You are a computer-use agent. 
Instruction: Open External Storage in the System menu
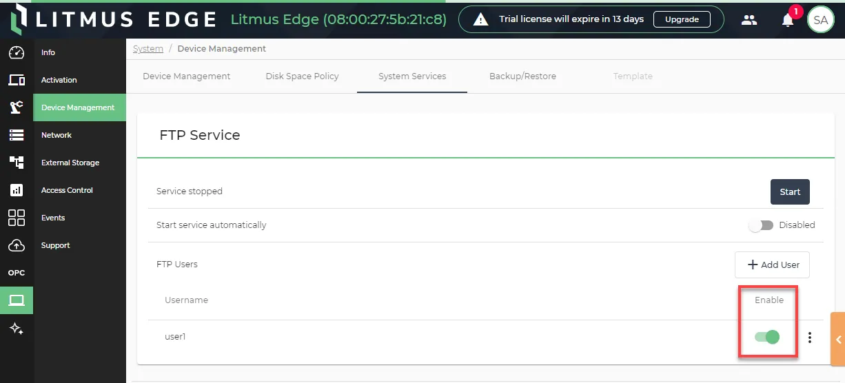tap(79, 163)
